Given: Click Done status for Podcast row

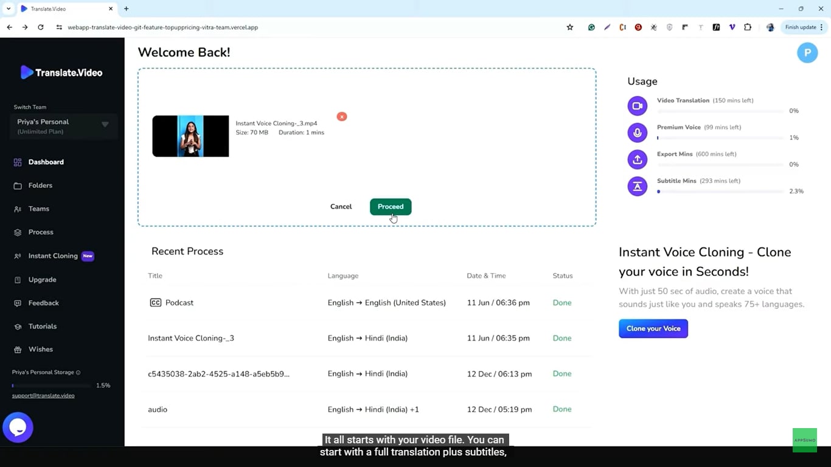Looking at the screenshot, I should (x=562, y=303).
